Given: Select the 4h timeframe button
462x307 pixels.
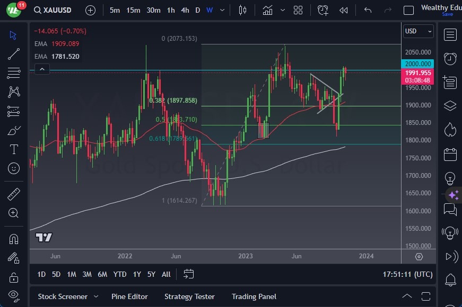Looking at the screenshot, I should coord(185,10).
